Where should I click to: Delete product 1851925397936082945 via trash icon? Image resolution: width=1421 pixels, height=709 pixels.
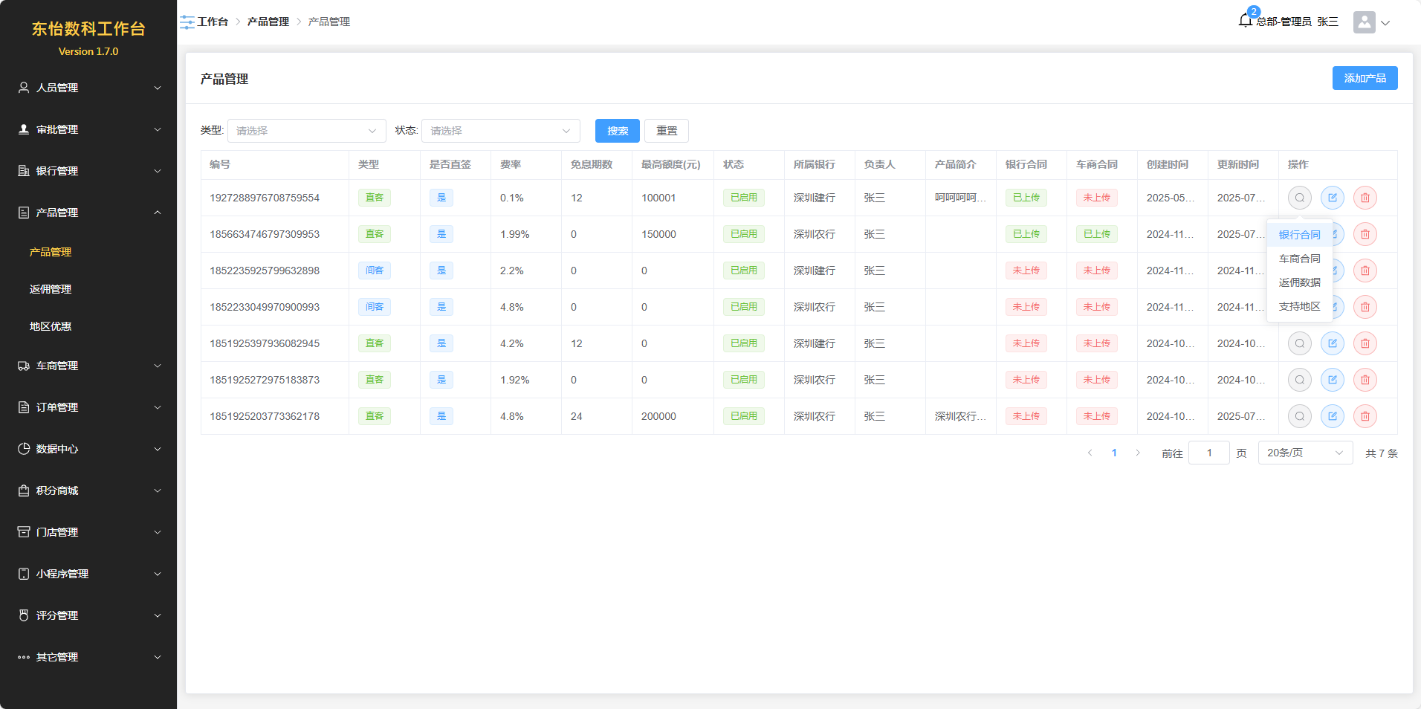[x=1365, y=343]
